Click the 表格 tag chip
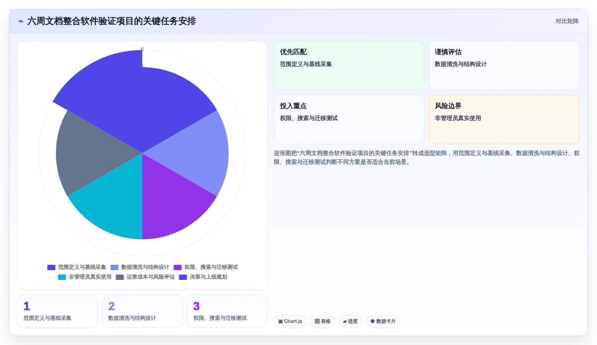Screen dimensions: 597x345 click(323, 322)
